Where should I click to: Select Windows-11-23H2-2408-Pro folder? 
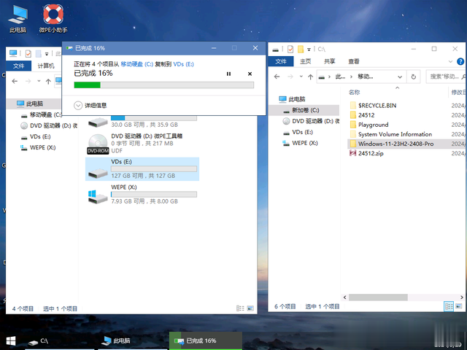(392, 144)
